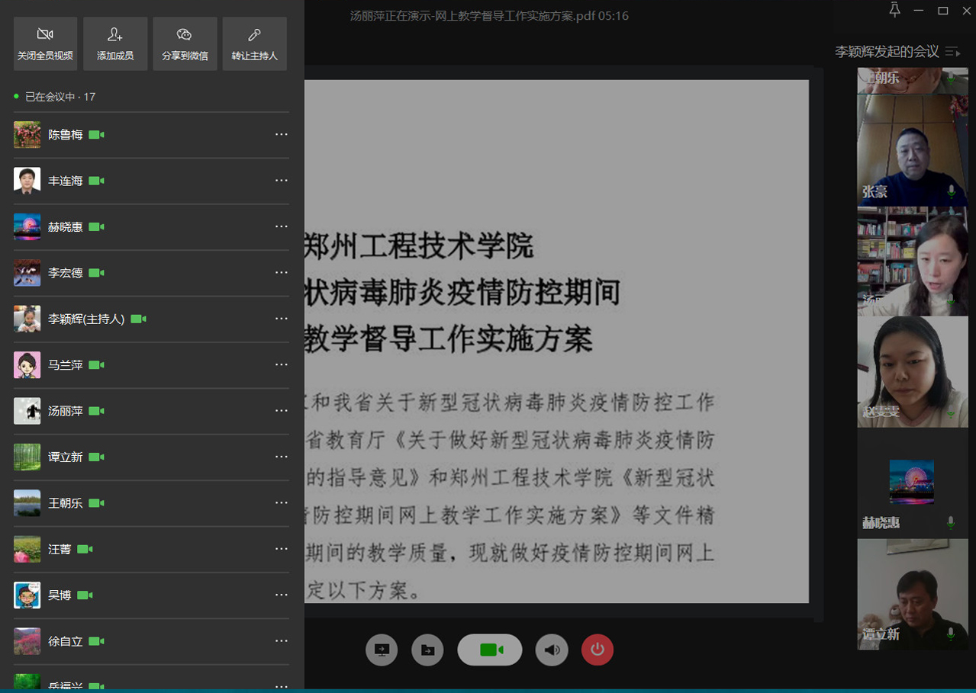Open the share file folder button
976x693 pixels.
428,650
